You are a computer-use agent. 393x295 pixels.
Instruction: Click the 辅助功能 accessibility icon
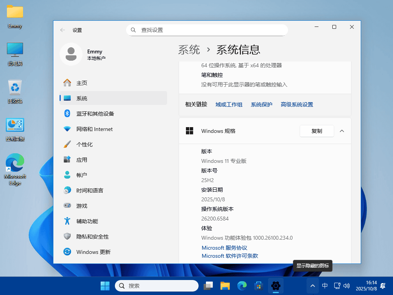point(67,221)
